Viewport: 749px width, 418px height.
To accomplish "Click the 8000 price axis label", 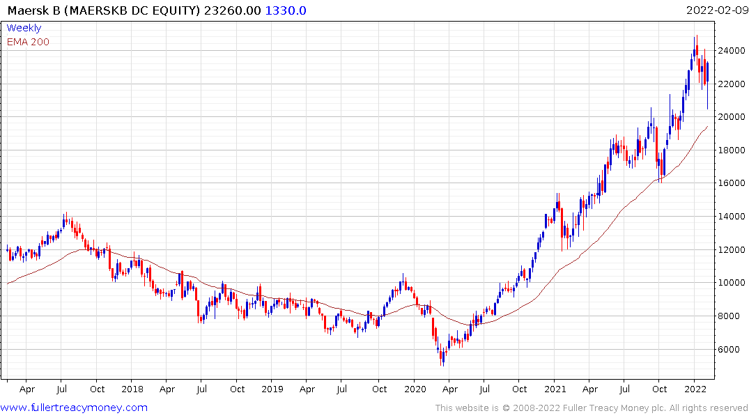I will point(729,316).
